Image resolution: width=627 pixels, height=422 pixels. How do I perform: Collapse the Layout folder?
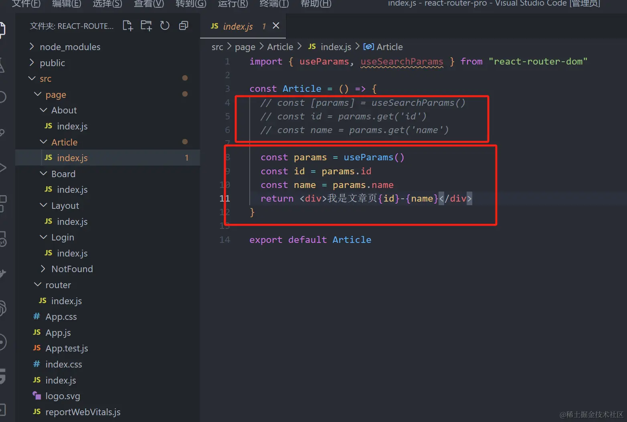tap(107, 206)
